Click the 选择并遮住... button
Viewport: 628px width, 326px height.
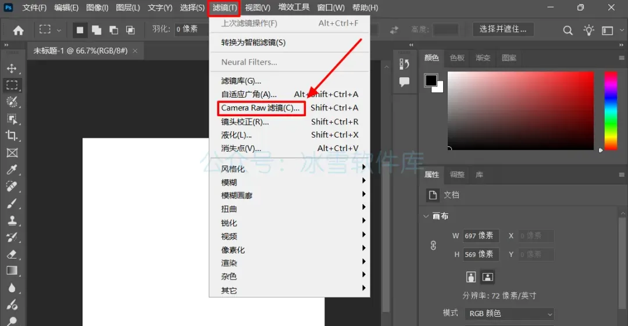pyautogui.click(x=503, y=29)
